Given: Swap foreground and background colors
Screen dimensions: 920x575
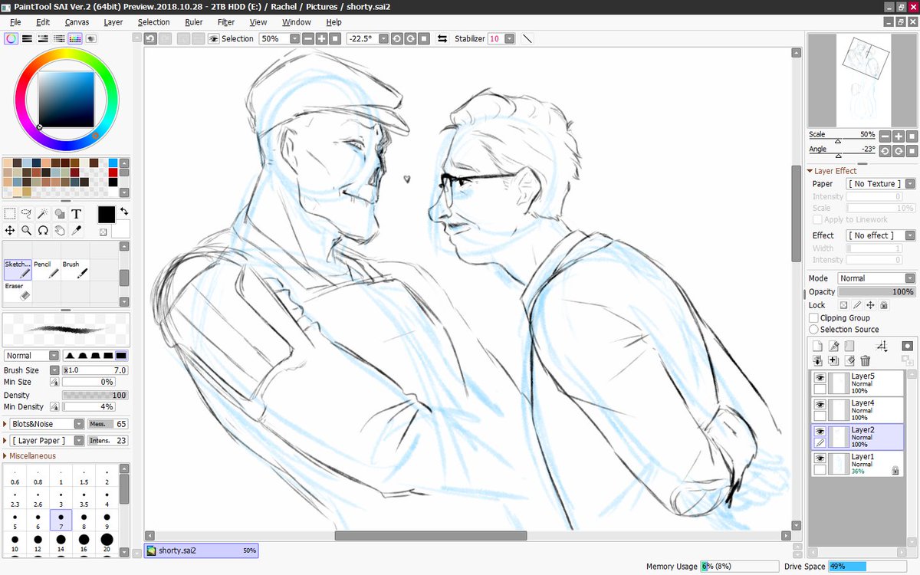Looking at the screenshot, I should click(x=123, y=211).
